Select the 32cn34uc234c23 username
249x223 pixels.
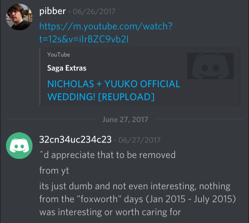75,140
